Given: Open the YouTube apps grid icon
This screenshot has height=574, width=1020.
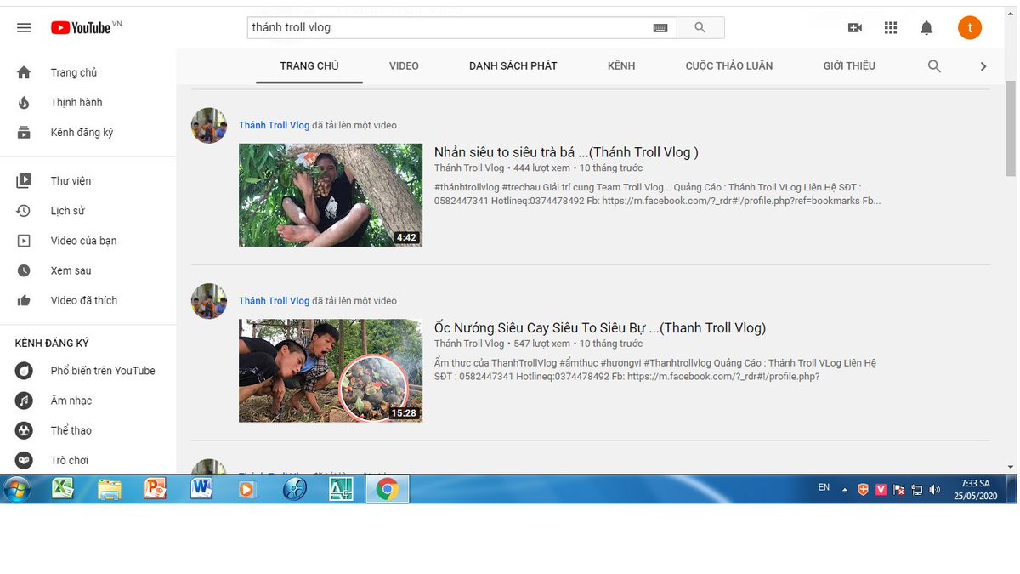Looking at the screenshot, I should point(891,27).
